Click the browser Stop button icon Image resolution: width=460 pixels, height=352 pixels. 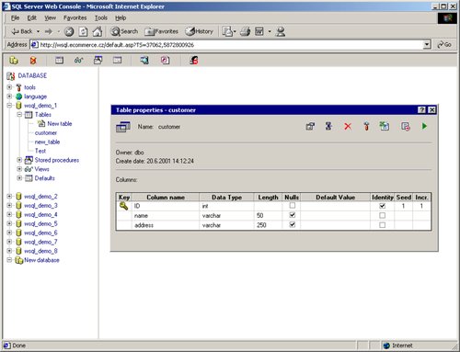tap(69, 31)
